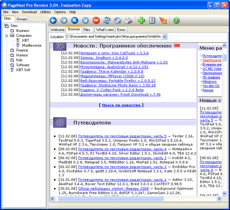This screenshot has width=230, height=210.
Task: Click the horizontal scrollbar left arrow
Action: coord(52,199)
